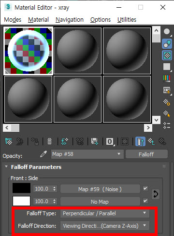Screen dimensions: 174x236
Task: Click Show Shaded Material in Viewport icon
Action: 125,141
